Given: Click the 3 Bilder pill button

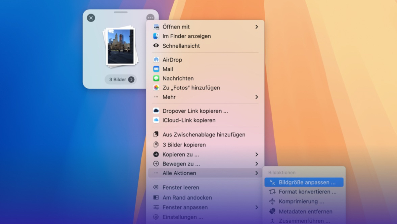Looking at the screenshot, I should point(121,79).
